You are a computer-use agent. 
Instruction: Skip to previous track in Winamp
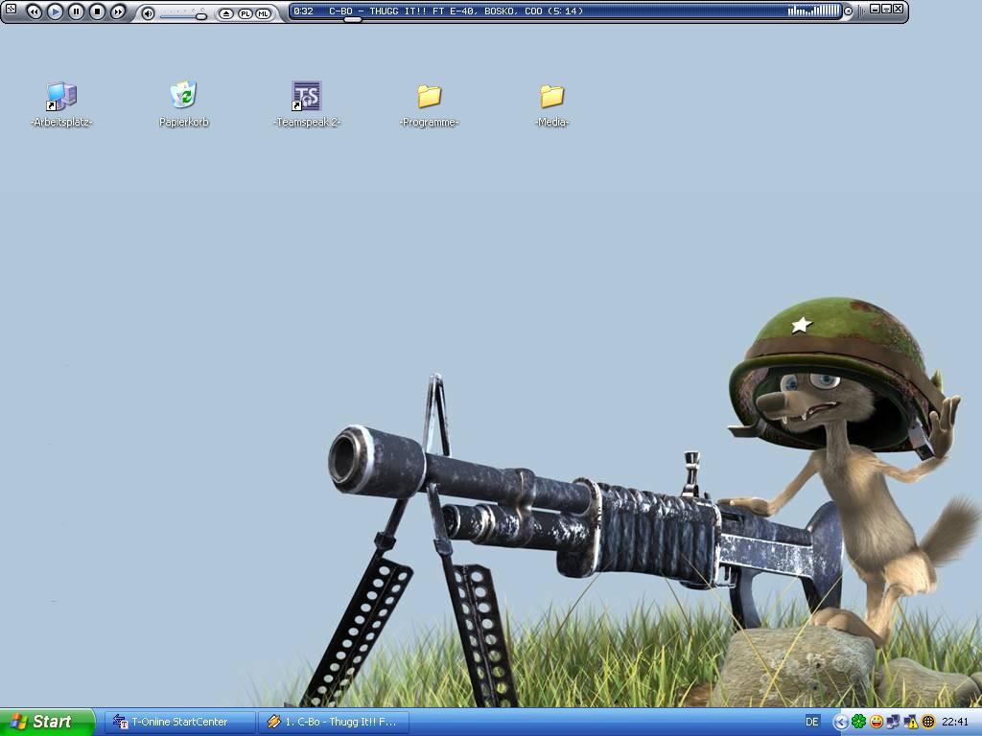35,11
